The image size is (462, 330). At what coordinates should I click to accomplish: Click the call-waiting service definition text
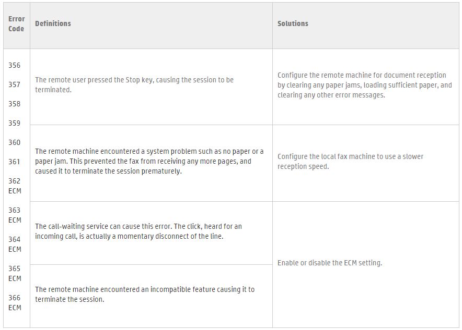pyautogui.click(x=138, y=231)
